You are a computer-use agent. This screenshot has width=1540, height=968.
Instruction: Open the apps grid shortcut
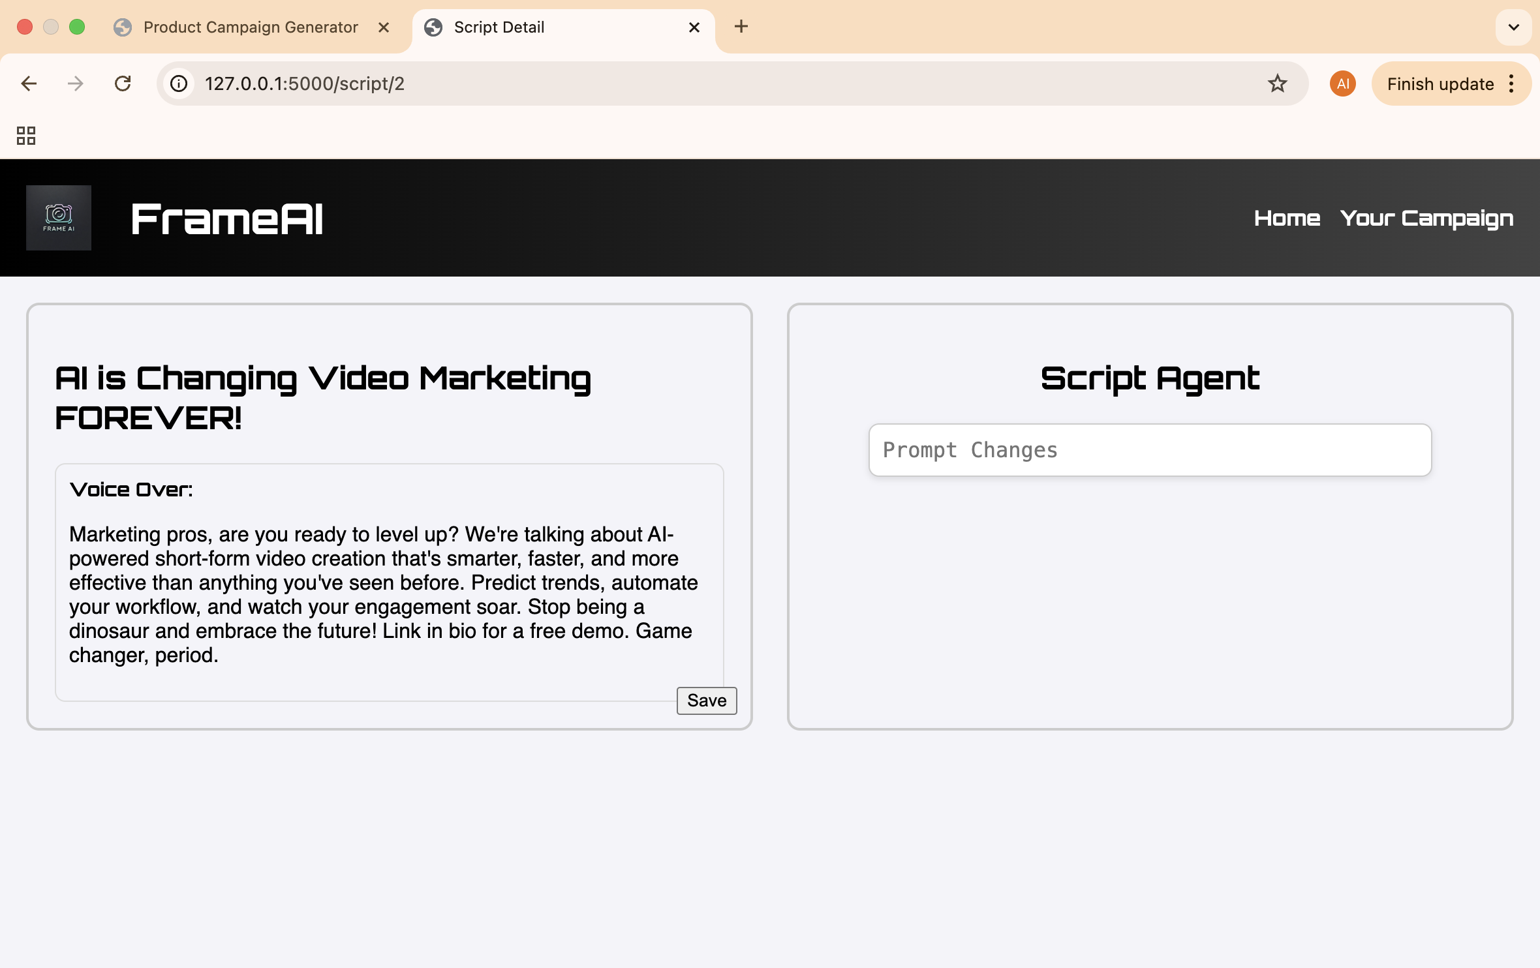(26, 136)
